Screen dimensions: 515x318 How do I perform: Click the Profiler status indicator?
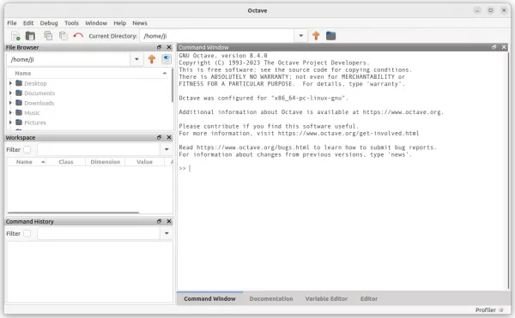pos(501,309)
